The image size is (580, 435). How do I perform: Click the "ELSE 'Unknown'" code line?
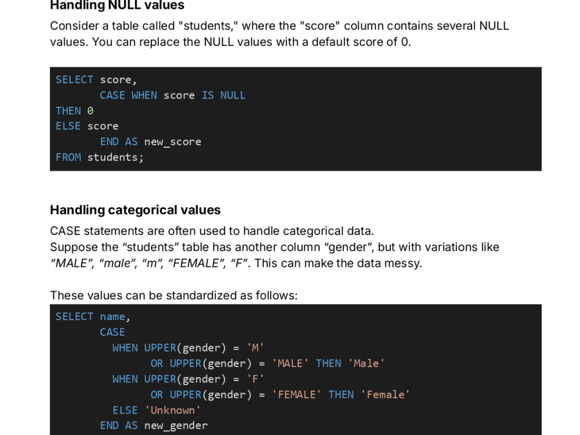(x=157, y=410)
